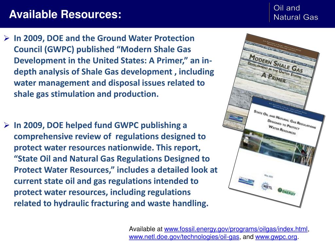Click the 'Available Resources:' heading
The height and width of the screenshot is (251, 335).
65,14
